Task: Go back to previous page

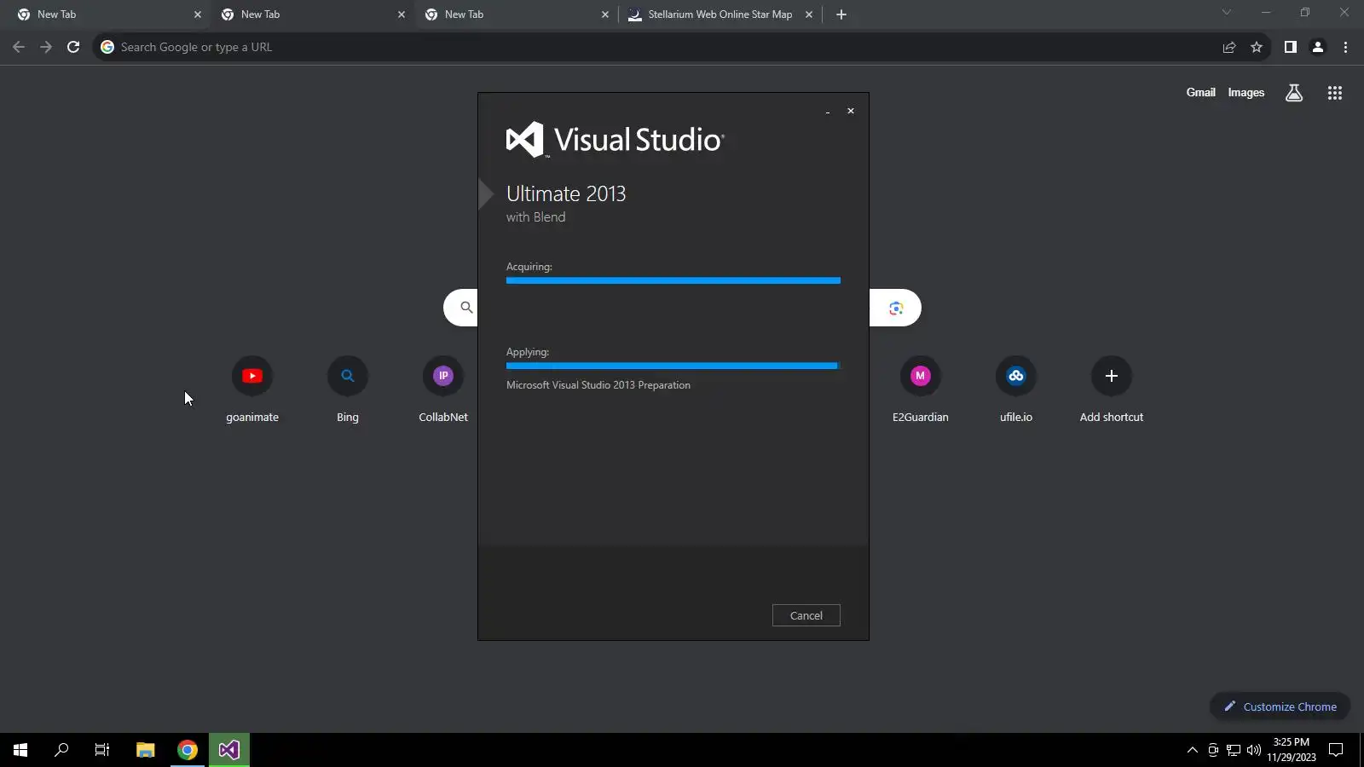Action: point(19,47)
